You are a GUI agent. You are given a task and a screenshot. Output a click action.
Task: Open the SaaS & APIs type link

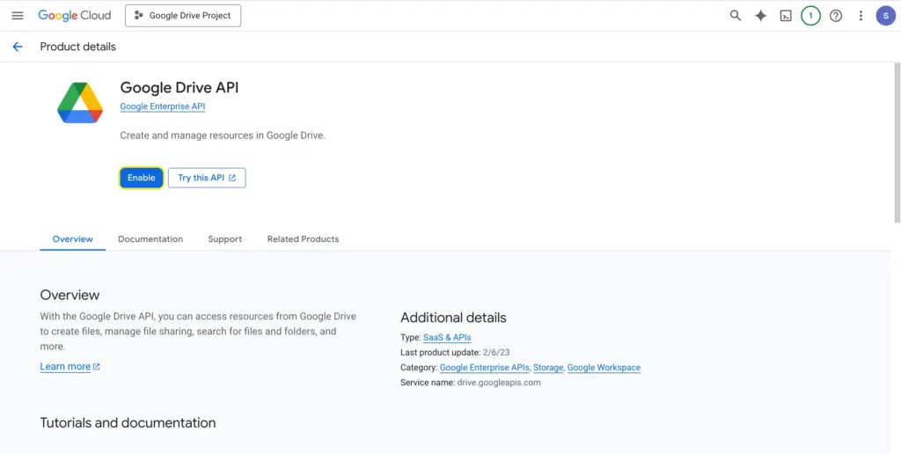tap(447, 337)
